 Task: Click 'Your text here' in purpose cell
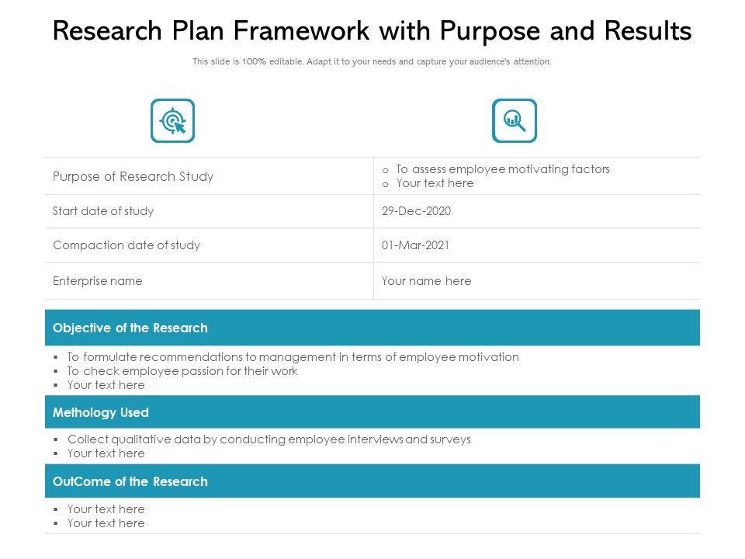(x=435, y=184)
